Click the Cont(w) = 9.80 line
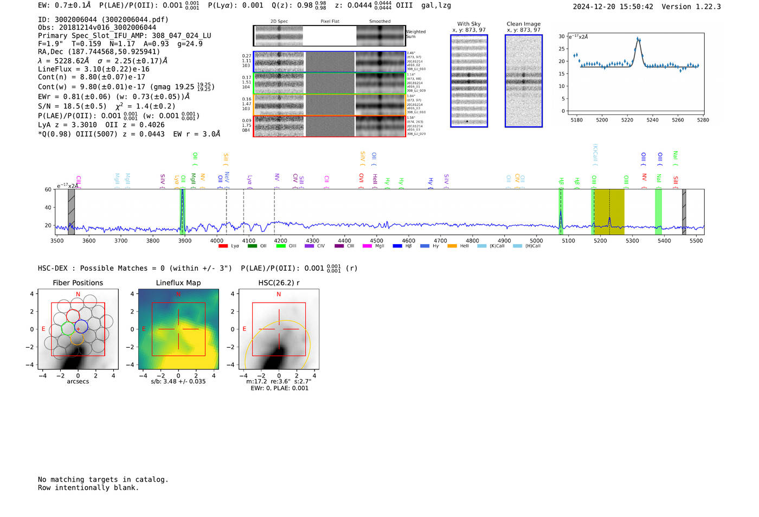Image resolution: width=759 pixels, height=517 pixels. tap(126, 86)
